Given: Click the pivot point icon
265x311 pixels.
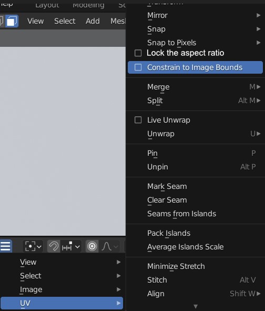Looking at the screenshot, I should click(x=30, y=247).
